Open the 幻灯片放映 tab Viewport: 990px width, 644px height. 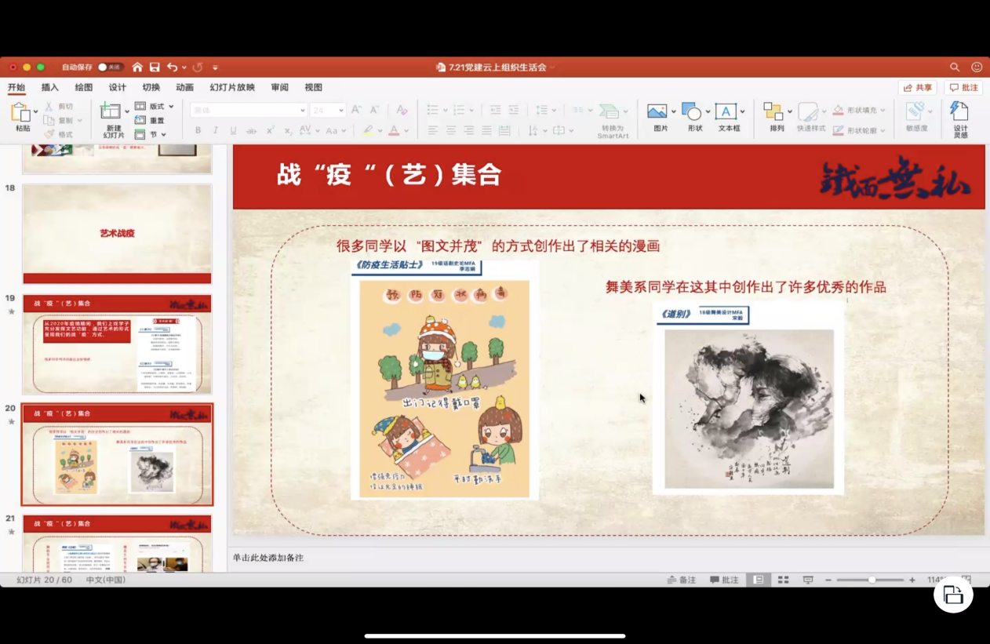point(232,87)
